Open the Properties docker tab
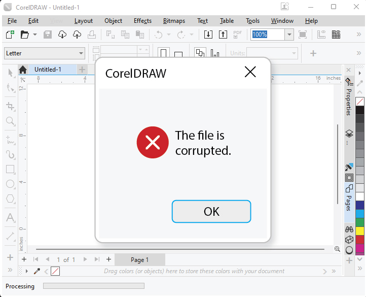366x297 pixels. tap(349, 97)
